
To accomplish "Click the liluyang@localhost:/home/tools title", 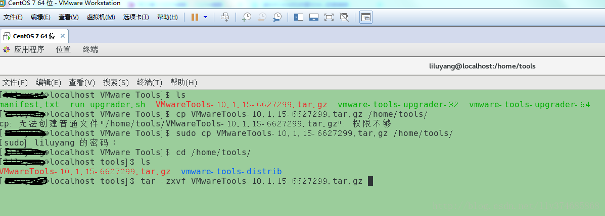I will (x=482, y=66).
